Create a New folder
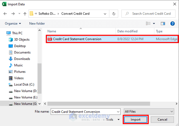 click(37, 23)
